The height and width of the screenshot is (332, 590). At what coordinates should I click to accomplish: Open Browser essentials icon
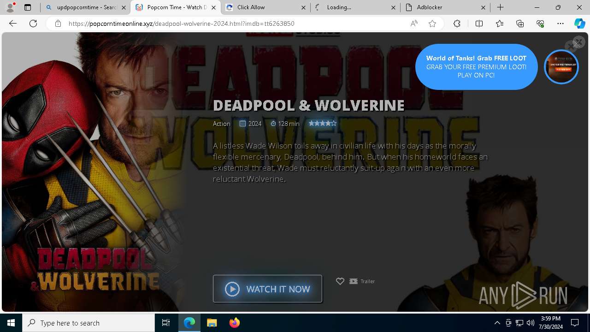coord(540,24)
